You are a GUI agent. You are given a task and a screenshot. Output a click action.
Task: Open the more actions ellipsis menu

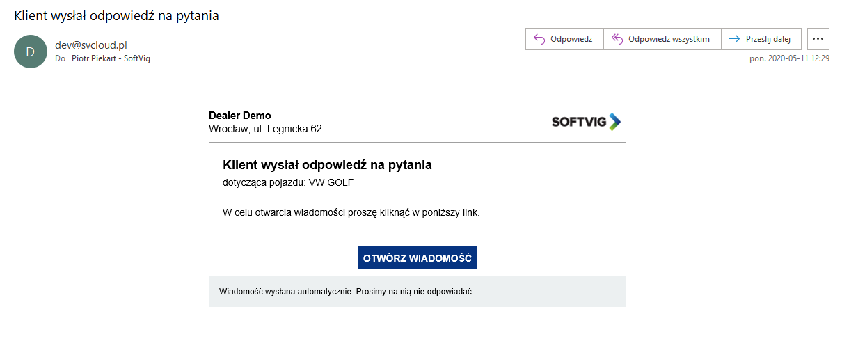818,39
